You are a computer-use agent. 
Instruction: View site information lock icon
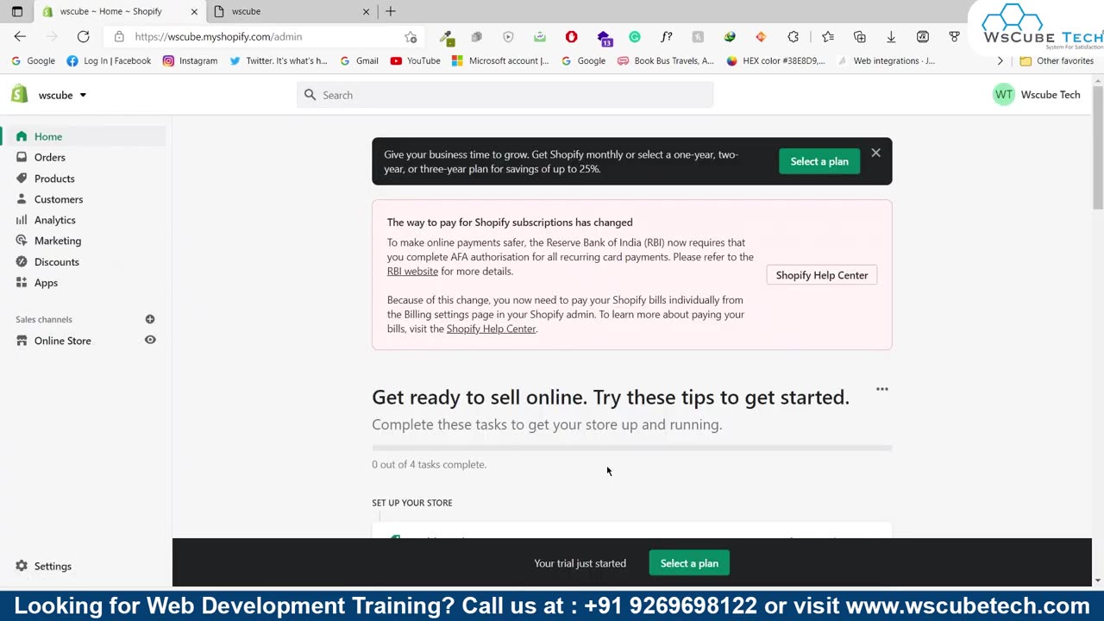(x=119, y=37)
